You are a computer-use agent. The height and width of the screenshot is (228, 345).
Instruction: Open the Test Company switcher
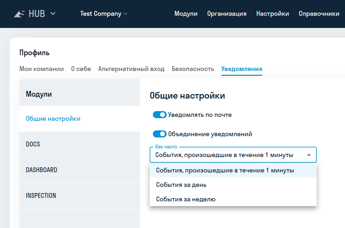click(104, 13)
